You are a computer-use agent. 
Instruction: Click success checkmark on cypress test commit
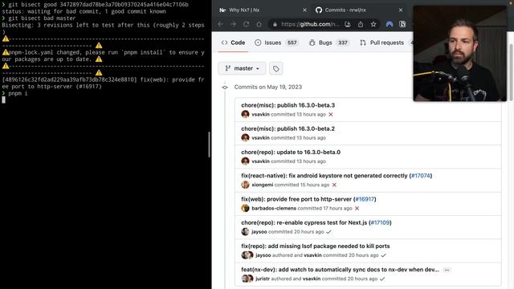point(328,232)
